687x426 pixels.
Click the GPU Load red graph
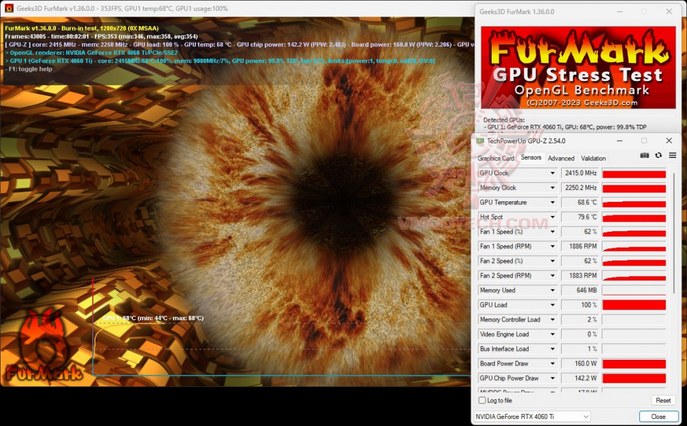coord(634,305)
